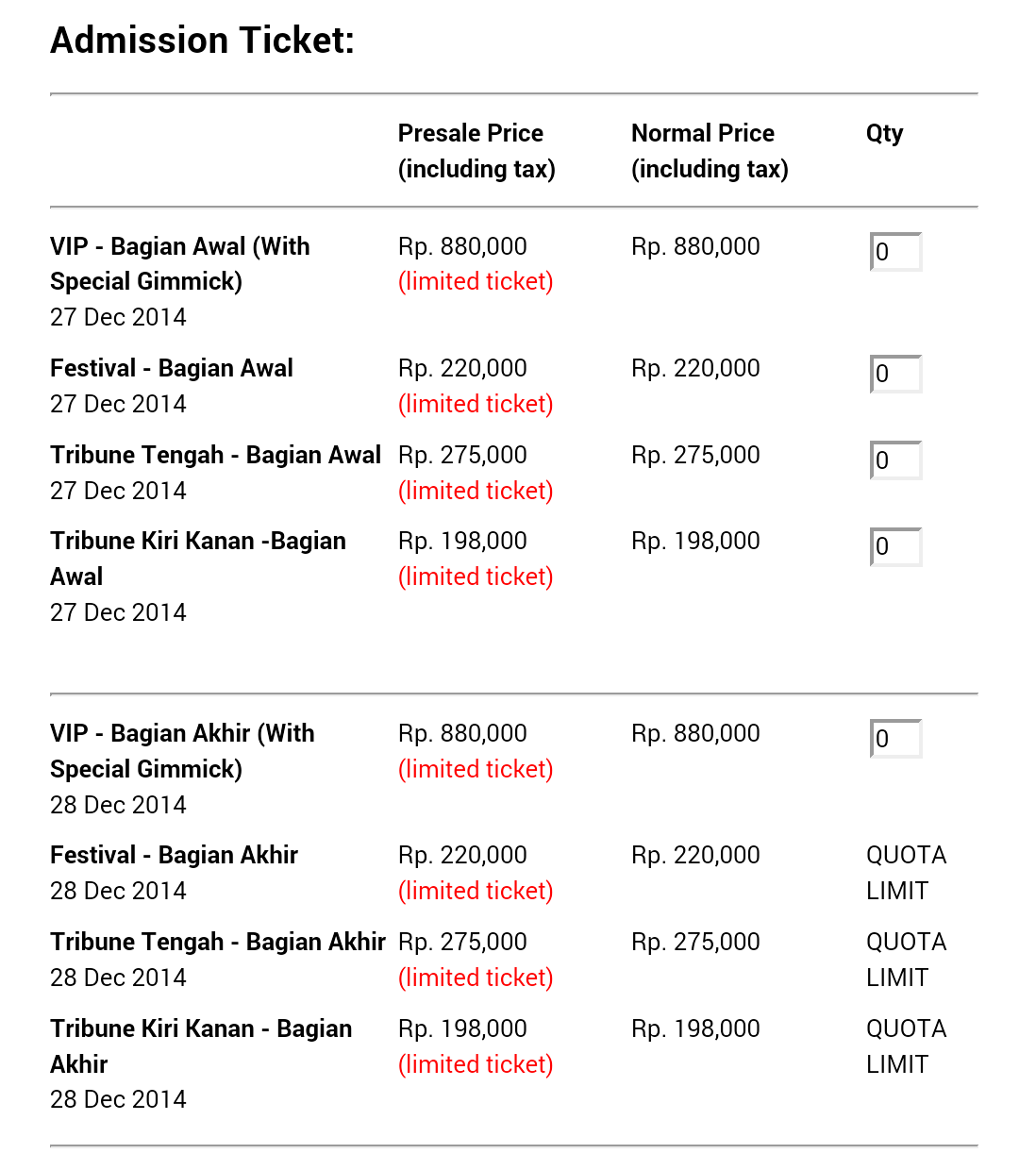Click quantity field for Tribune Kiri Kanan Bagian Awal

[x=895, y=546]
